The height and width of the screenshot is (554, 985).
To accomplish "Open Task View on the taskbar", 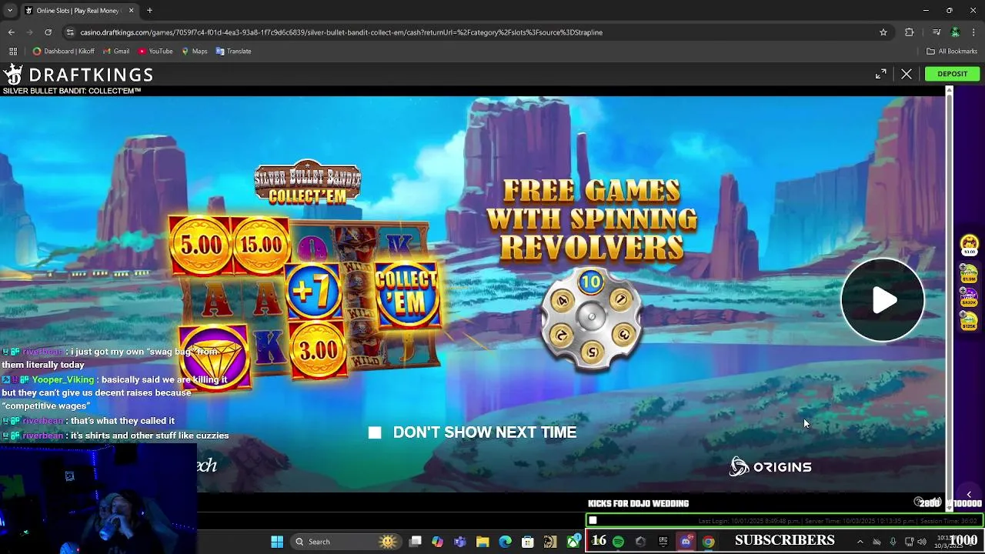I will pos(416,542).
